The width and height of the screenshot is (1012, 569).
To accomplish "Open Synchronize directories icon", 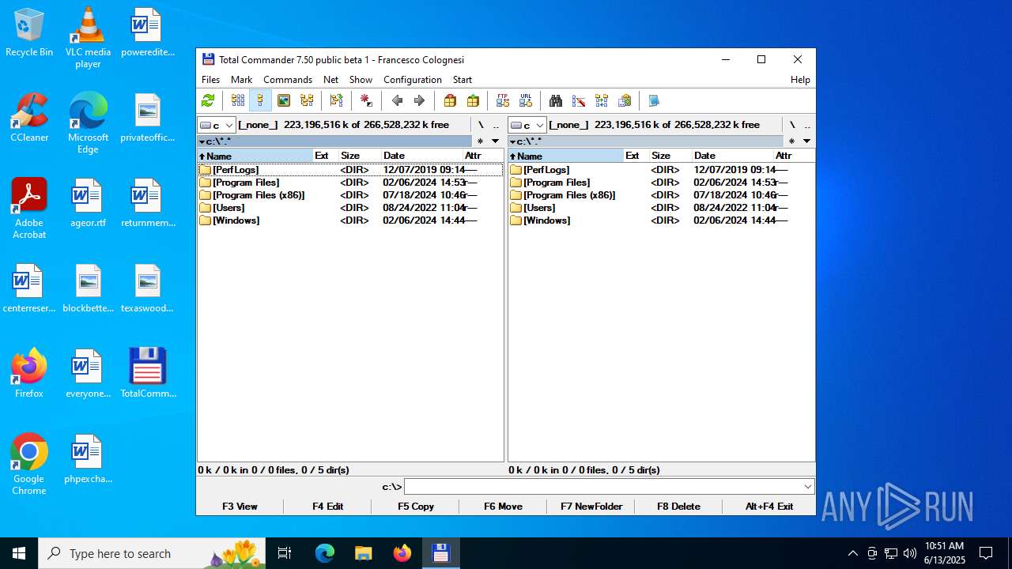I will pos(602,100).
